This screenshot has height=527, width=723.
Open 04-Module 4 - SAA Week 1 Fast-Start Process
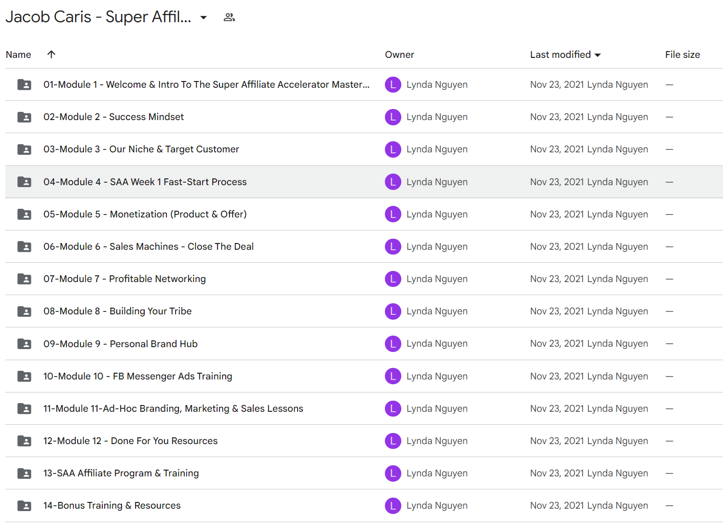click(145, 182)
